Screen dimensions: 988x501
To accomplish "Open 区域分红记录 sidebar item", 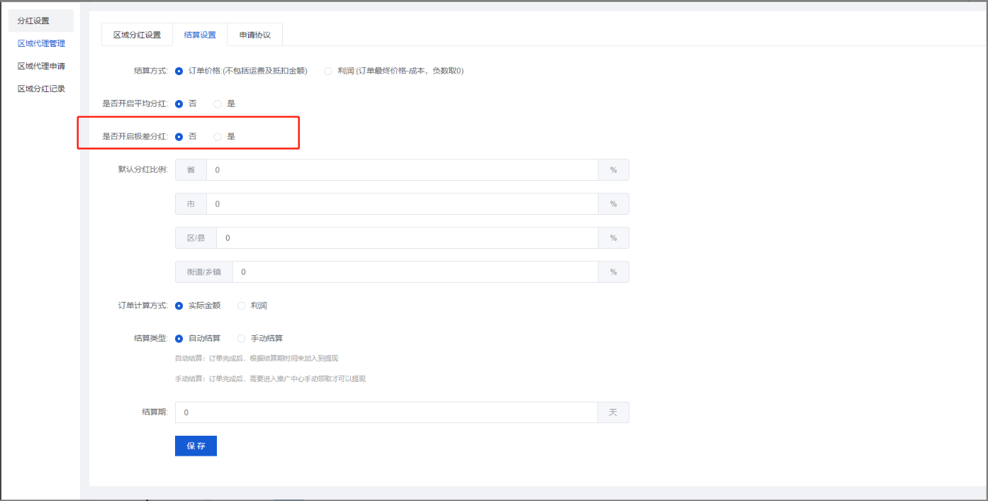I will pos(41,89).
